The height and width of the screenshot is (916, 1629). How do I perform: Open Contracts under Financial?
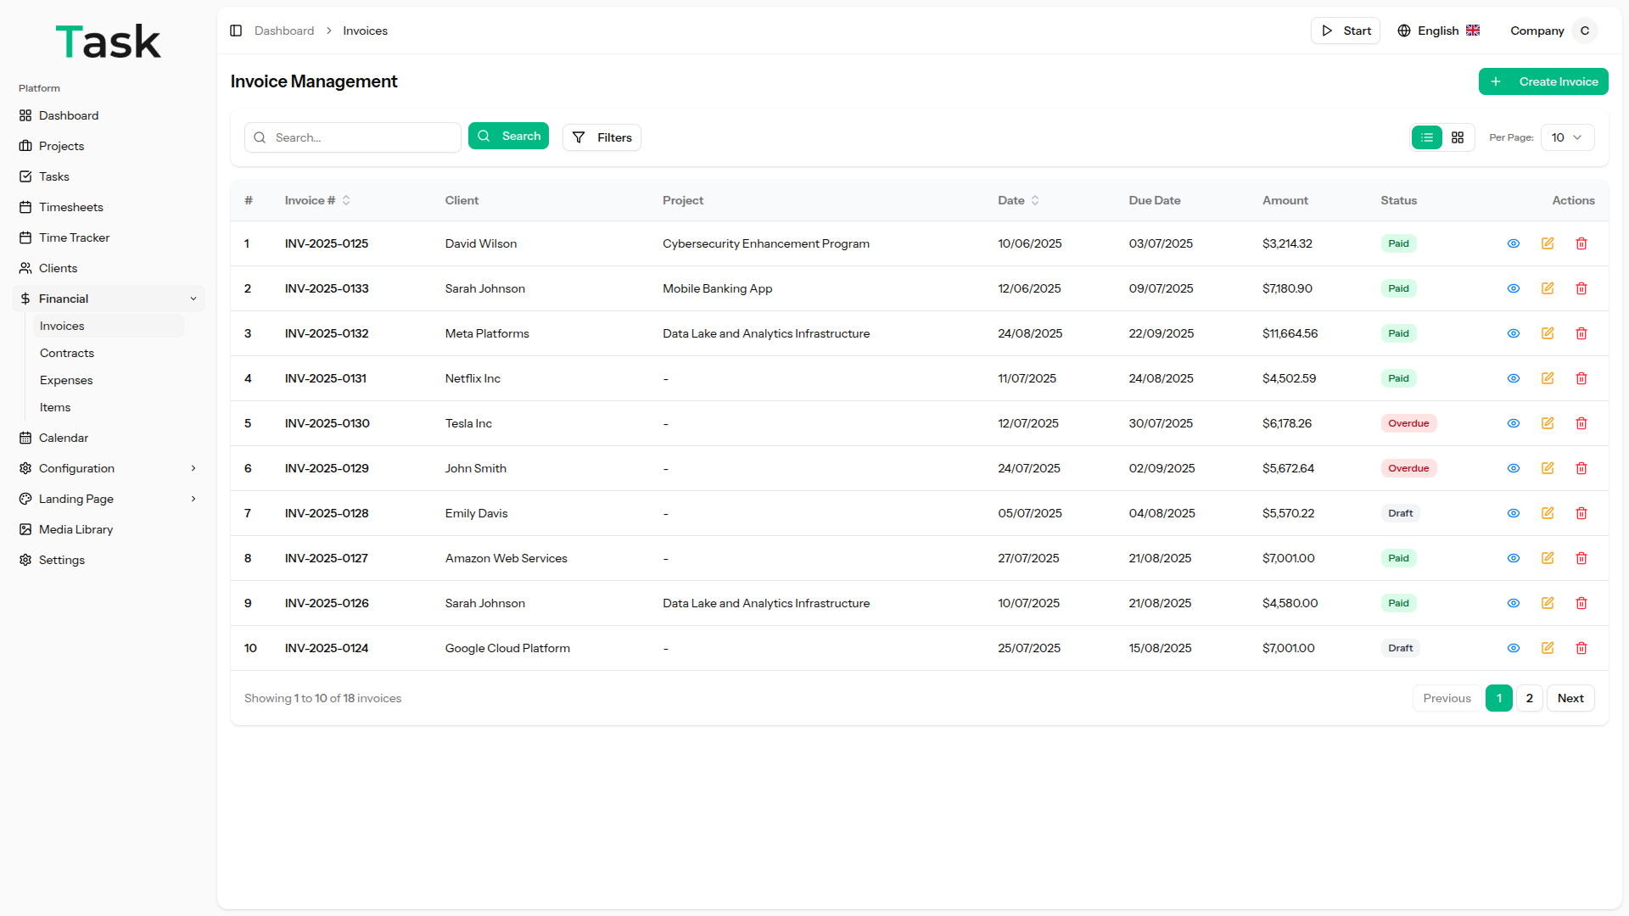[x=67, y=353]
